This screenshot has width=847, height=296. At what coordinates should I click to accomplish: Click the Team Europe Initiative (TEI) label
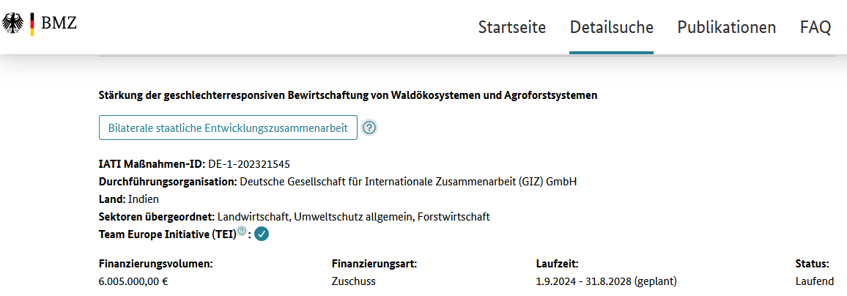click(168, 234)
